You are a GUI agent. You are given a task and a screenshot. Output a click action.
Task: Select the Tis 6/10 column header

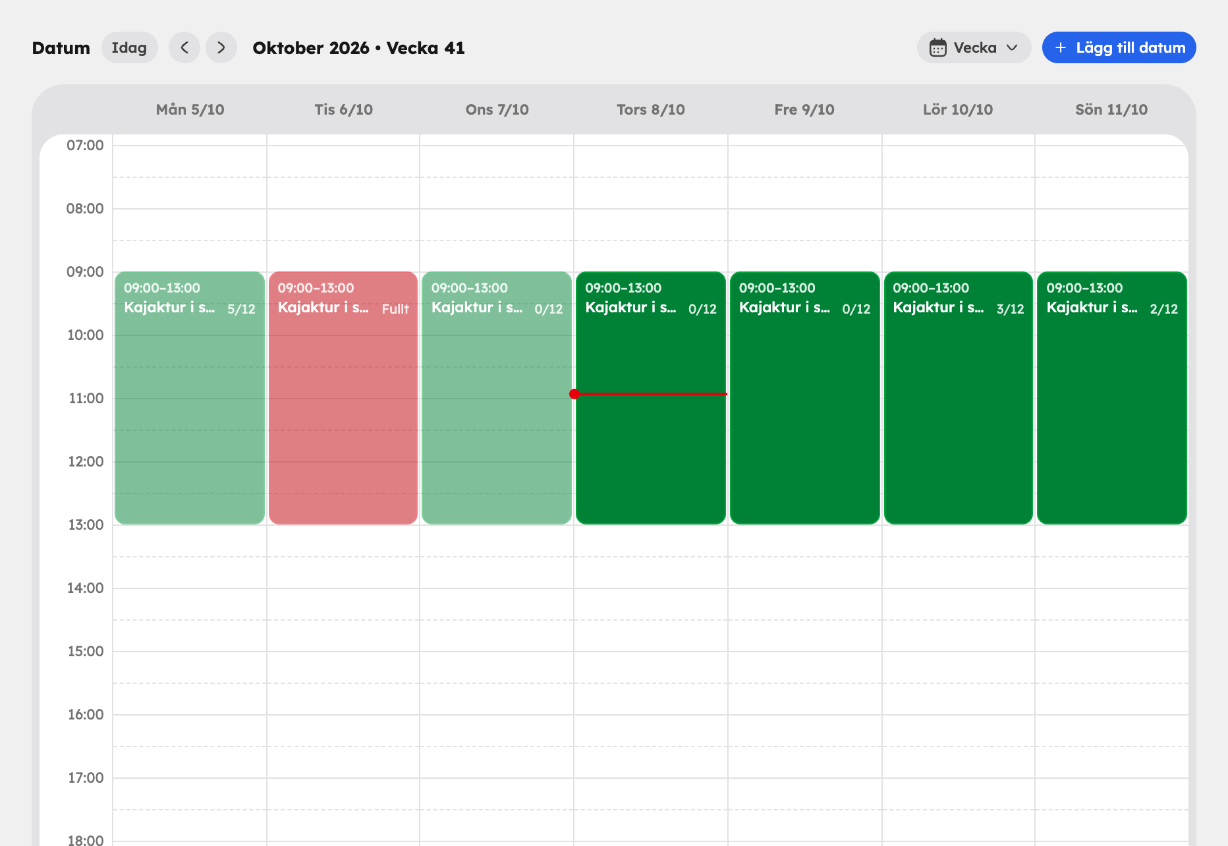pos(343,109)
